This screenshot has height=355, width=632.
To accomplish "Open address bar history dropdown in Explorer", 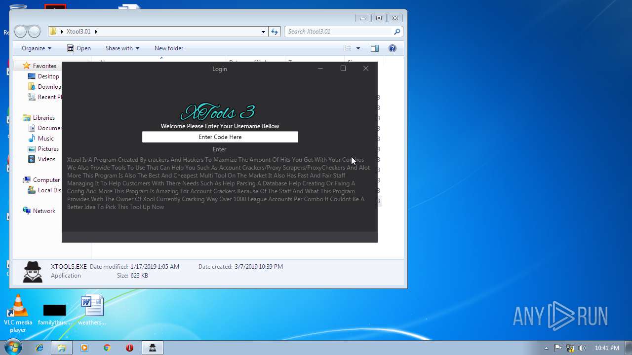I will [x=263, y=32].
